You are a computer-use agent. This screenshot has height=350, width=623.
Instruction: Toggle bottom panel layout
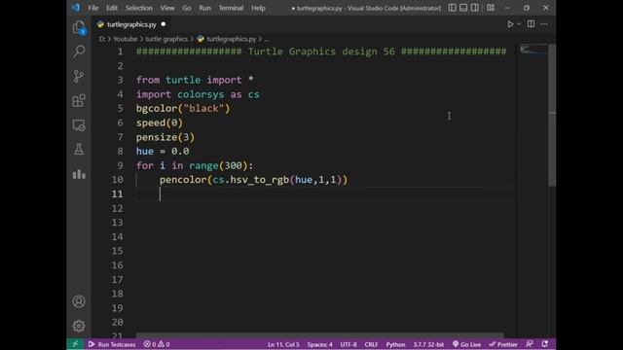[x=463, y=8]
